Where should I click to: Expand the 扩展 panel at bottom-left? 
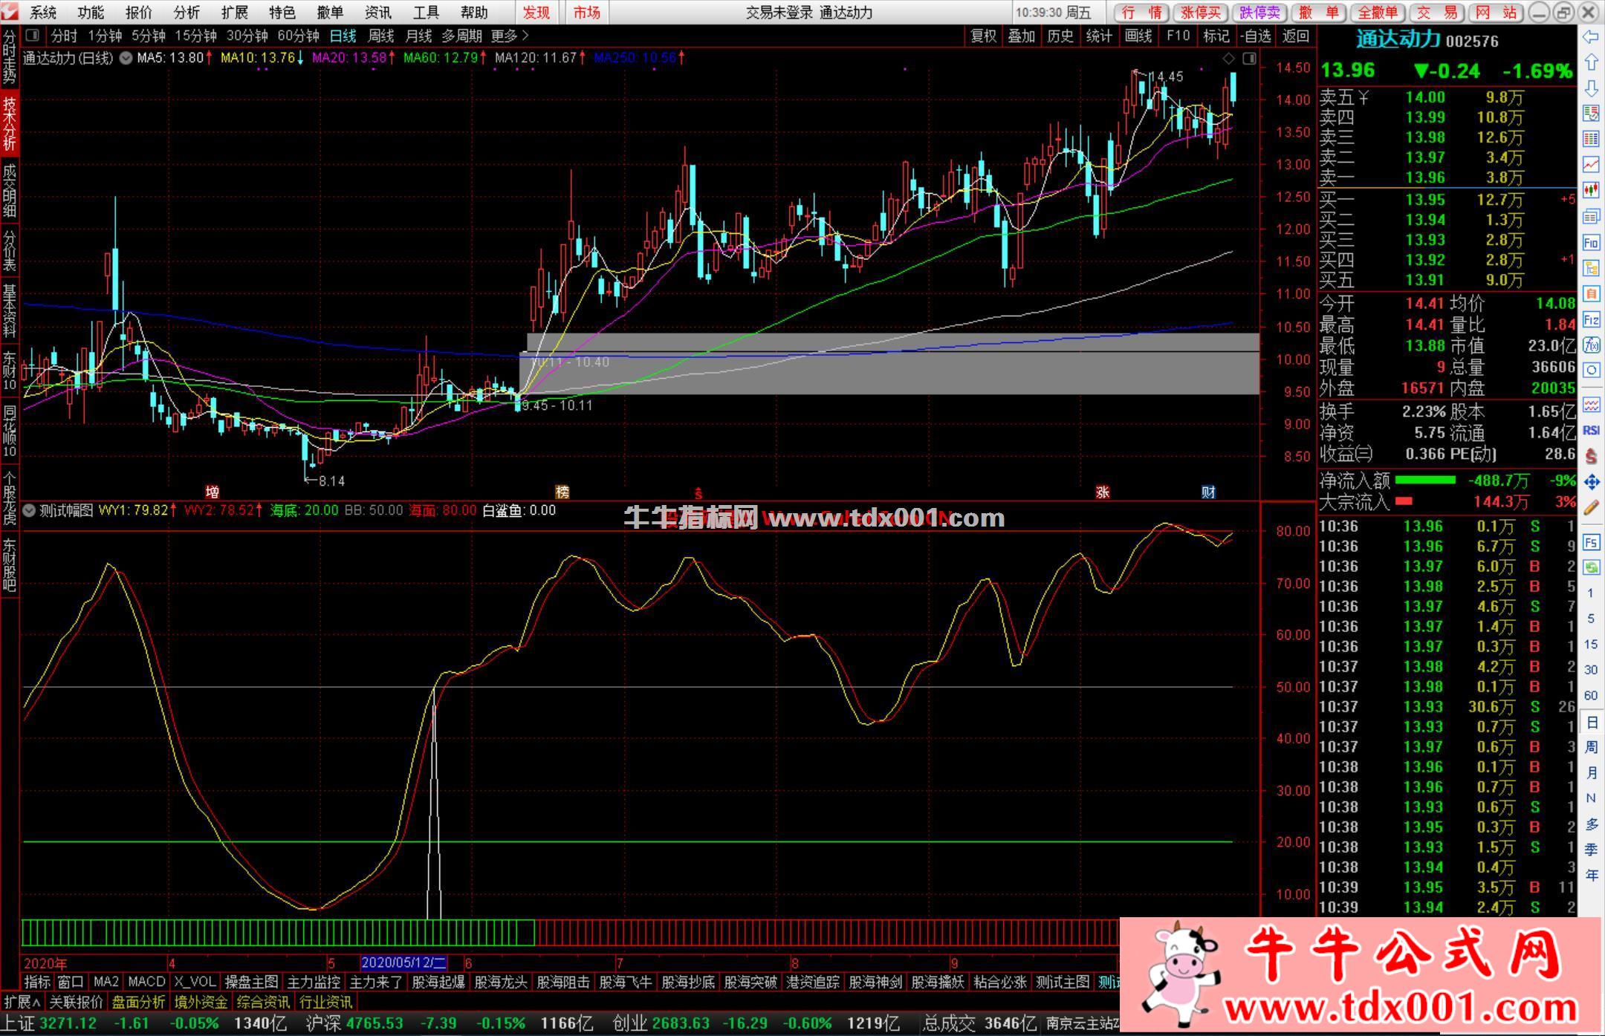click(x=22, y=1002)
